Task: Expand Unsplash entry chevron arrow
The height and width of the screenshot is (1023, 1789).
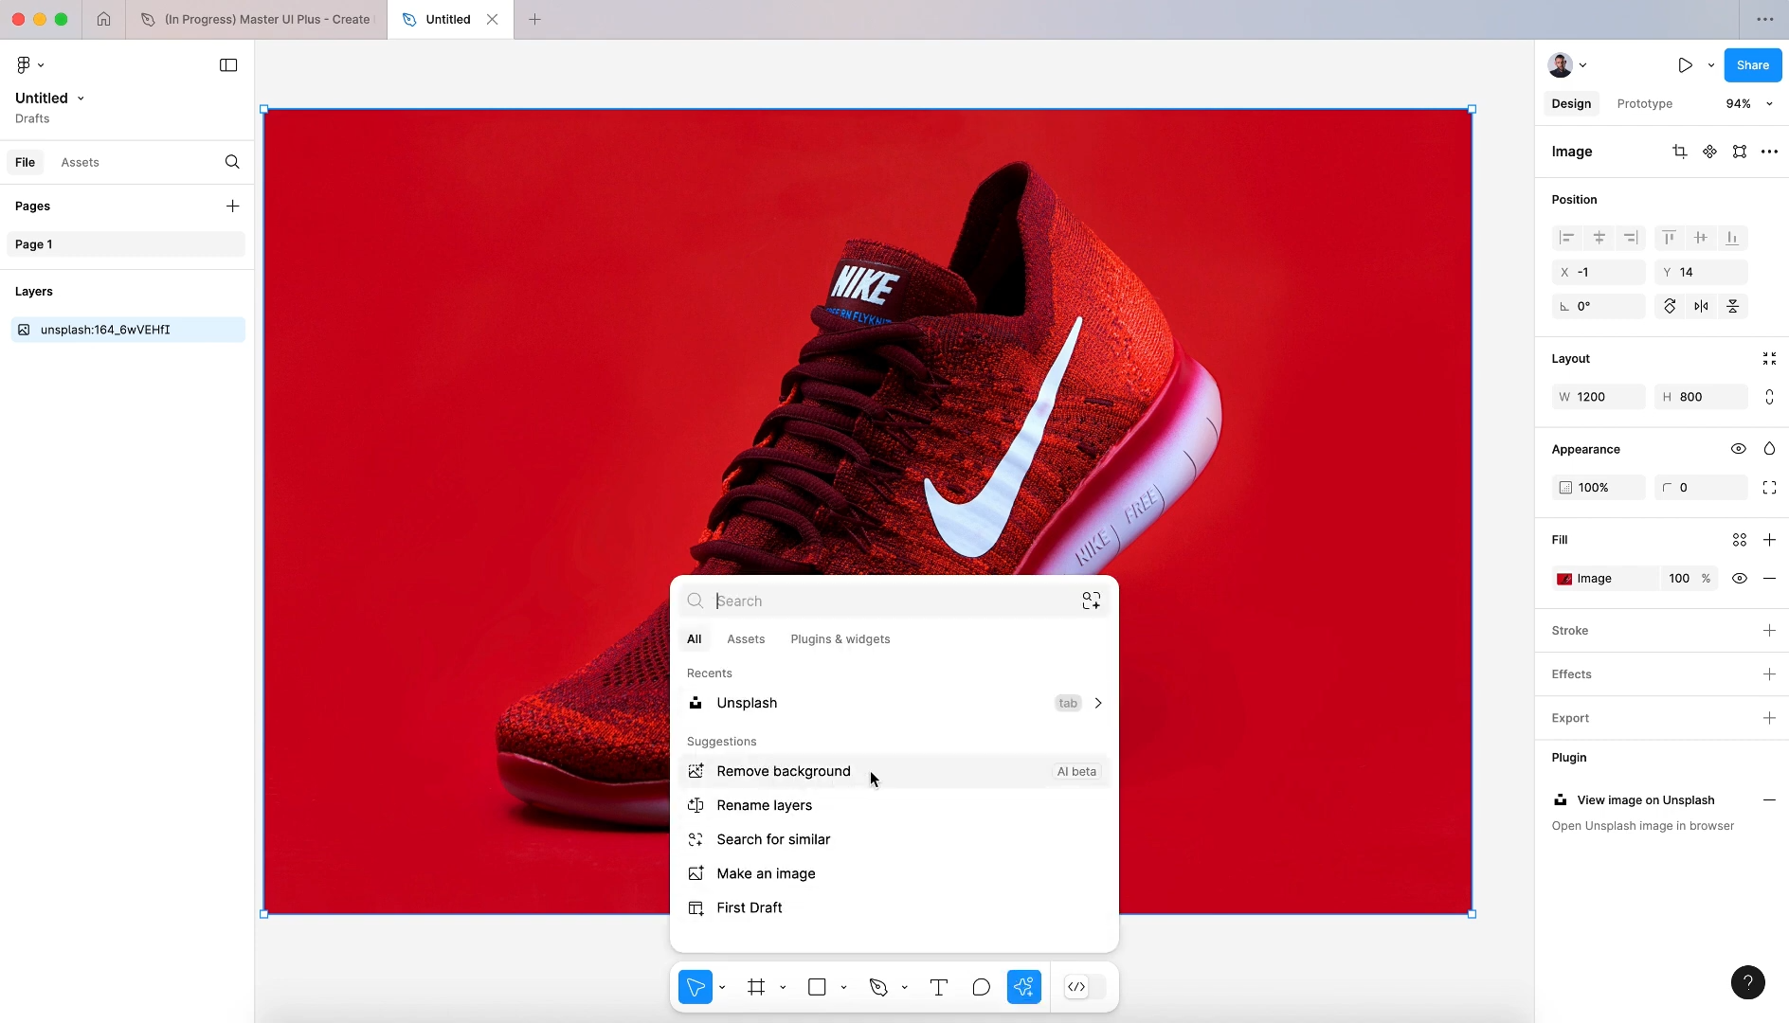Action: pyautogui.click(x=1098, y=703)
